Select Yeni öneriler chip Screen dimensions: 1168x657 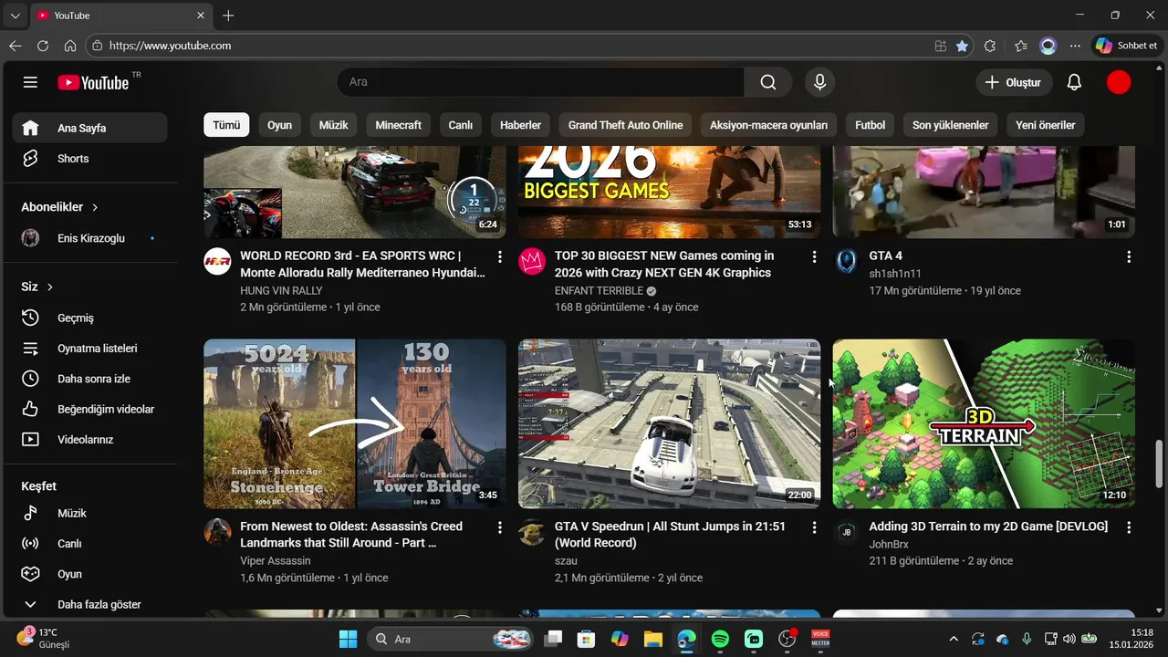pyautogui.click(x=1045, y=125)
